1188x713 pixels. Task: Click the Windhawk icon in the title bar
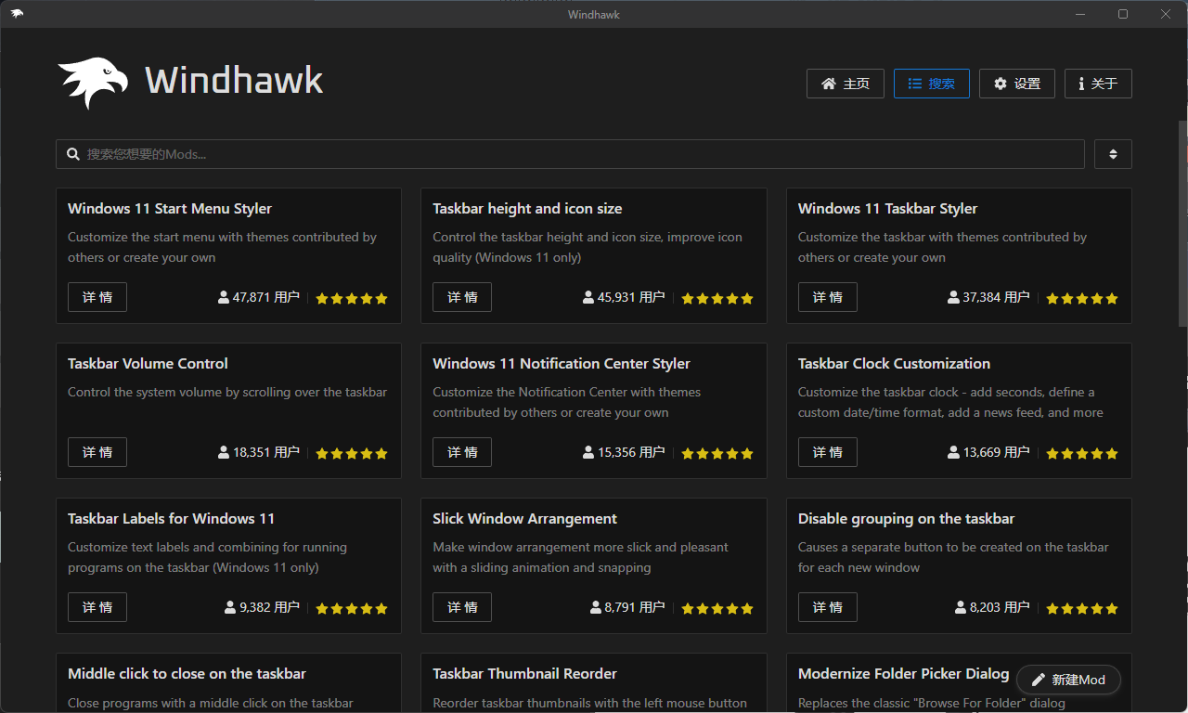[17, 13]
